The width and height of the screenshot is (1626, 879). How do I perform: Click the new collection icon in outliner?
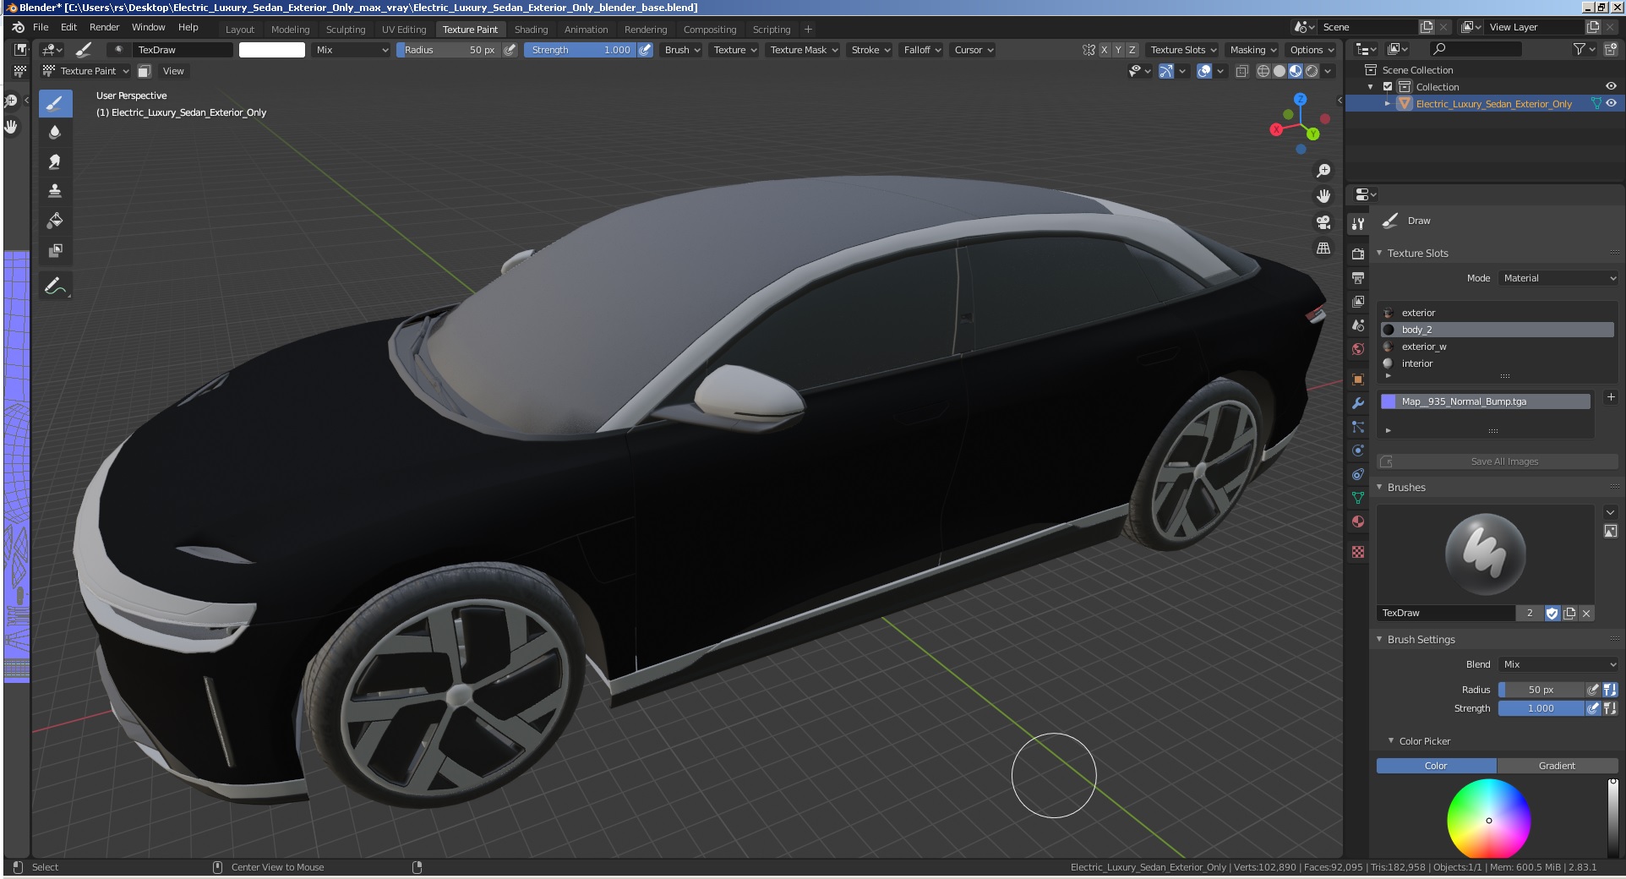click(1611, 50)
